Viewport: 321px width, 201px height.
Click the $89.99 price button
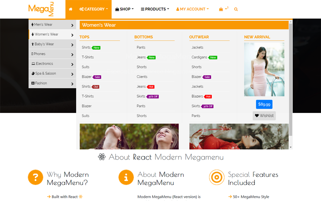(264, 105)
